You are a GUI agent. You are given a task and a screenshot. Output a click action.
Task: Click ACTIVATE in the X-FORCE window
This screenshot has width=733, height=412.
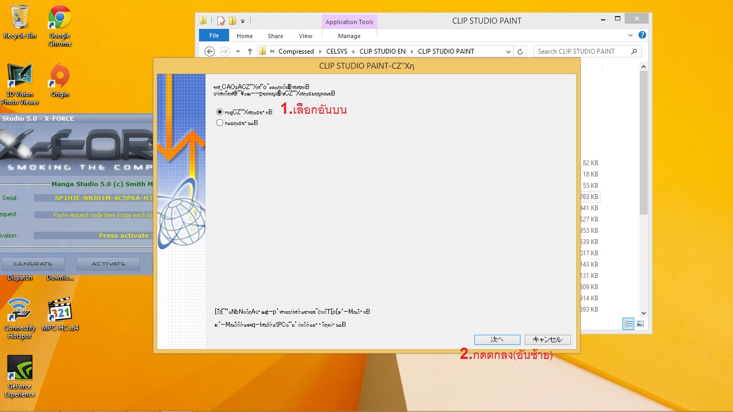coord(108,264)
